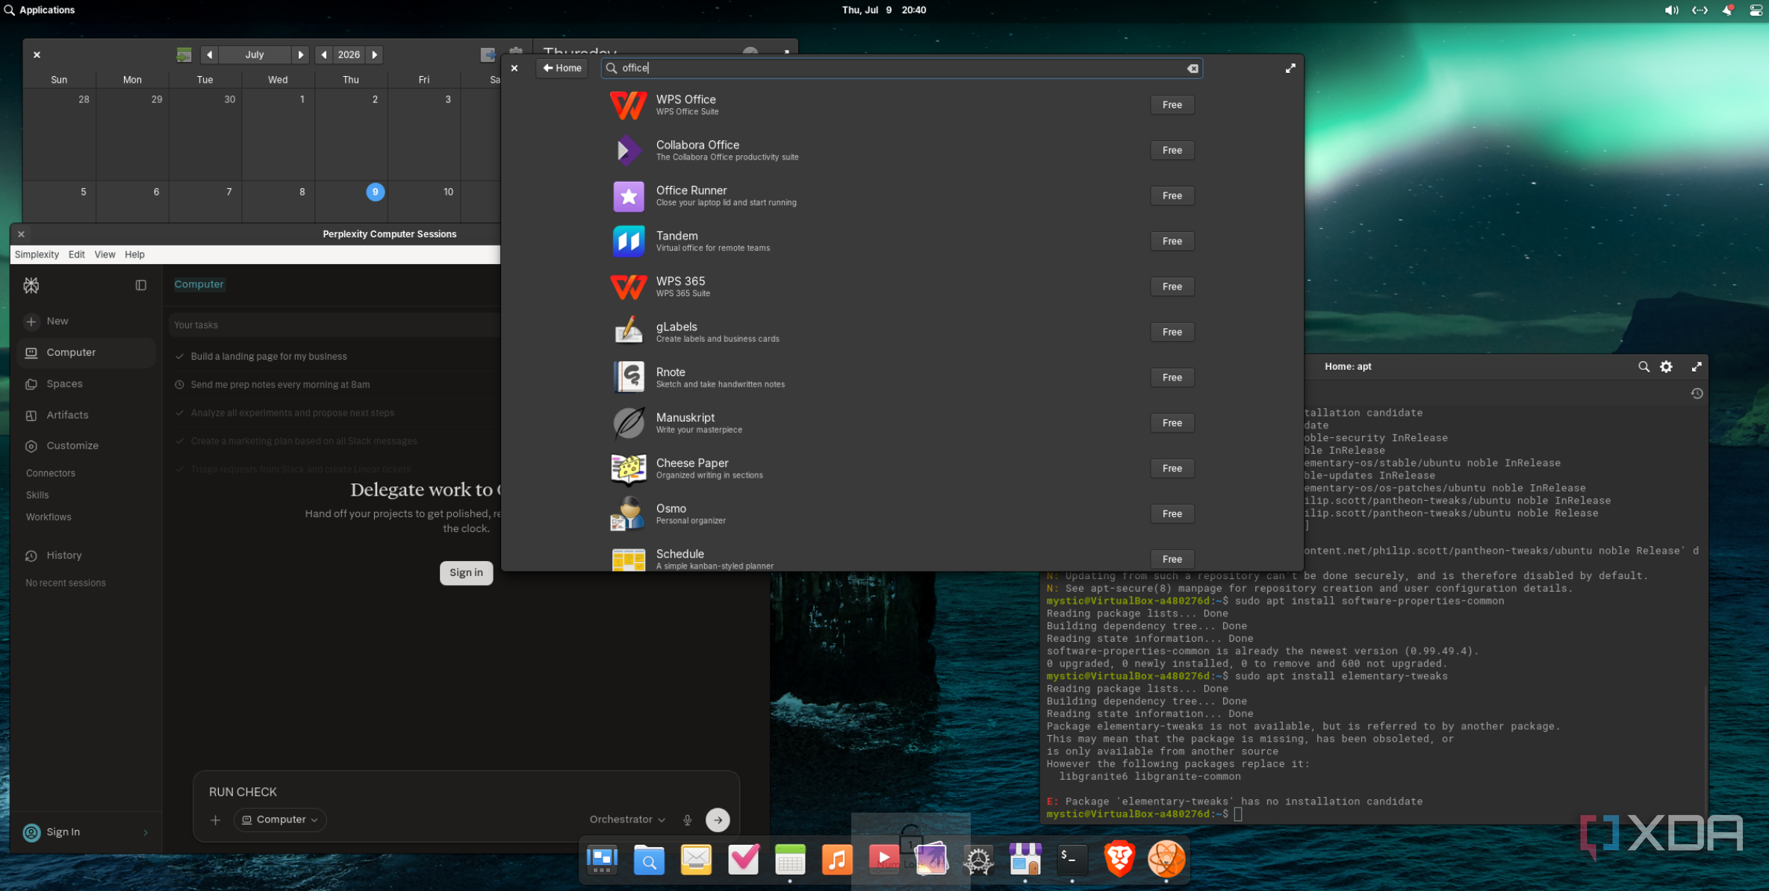1769x891 pixels.
Task: Open the Orchestrator model dropdown
Action: point(627,819)
